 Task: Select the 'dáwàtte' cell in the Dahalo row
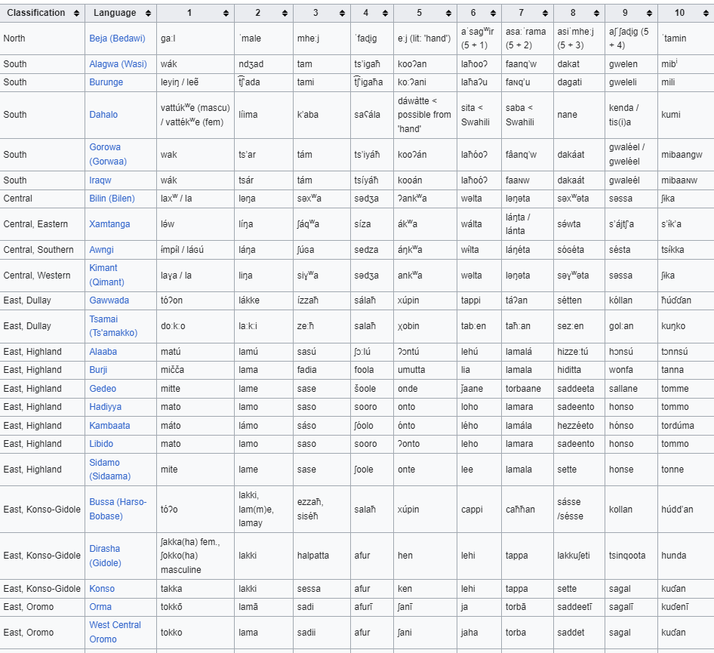pos(424,115)
